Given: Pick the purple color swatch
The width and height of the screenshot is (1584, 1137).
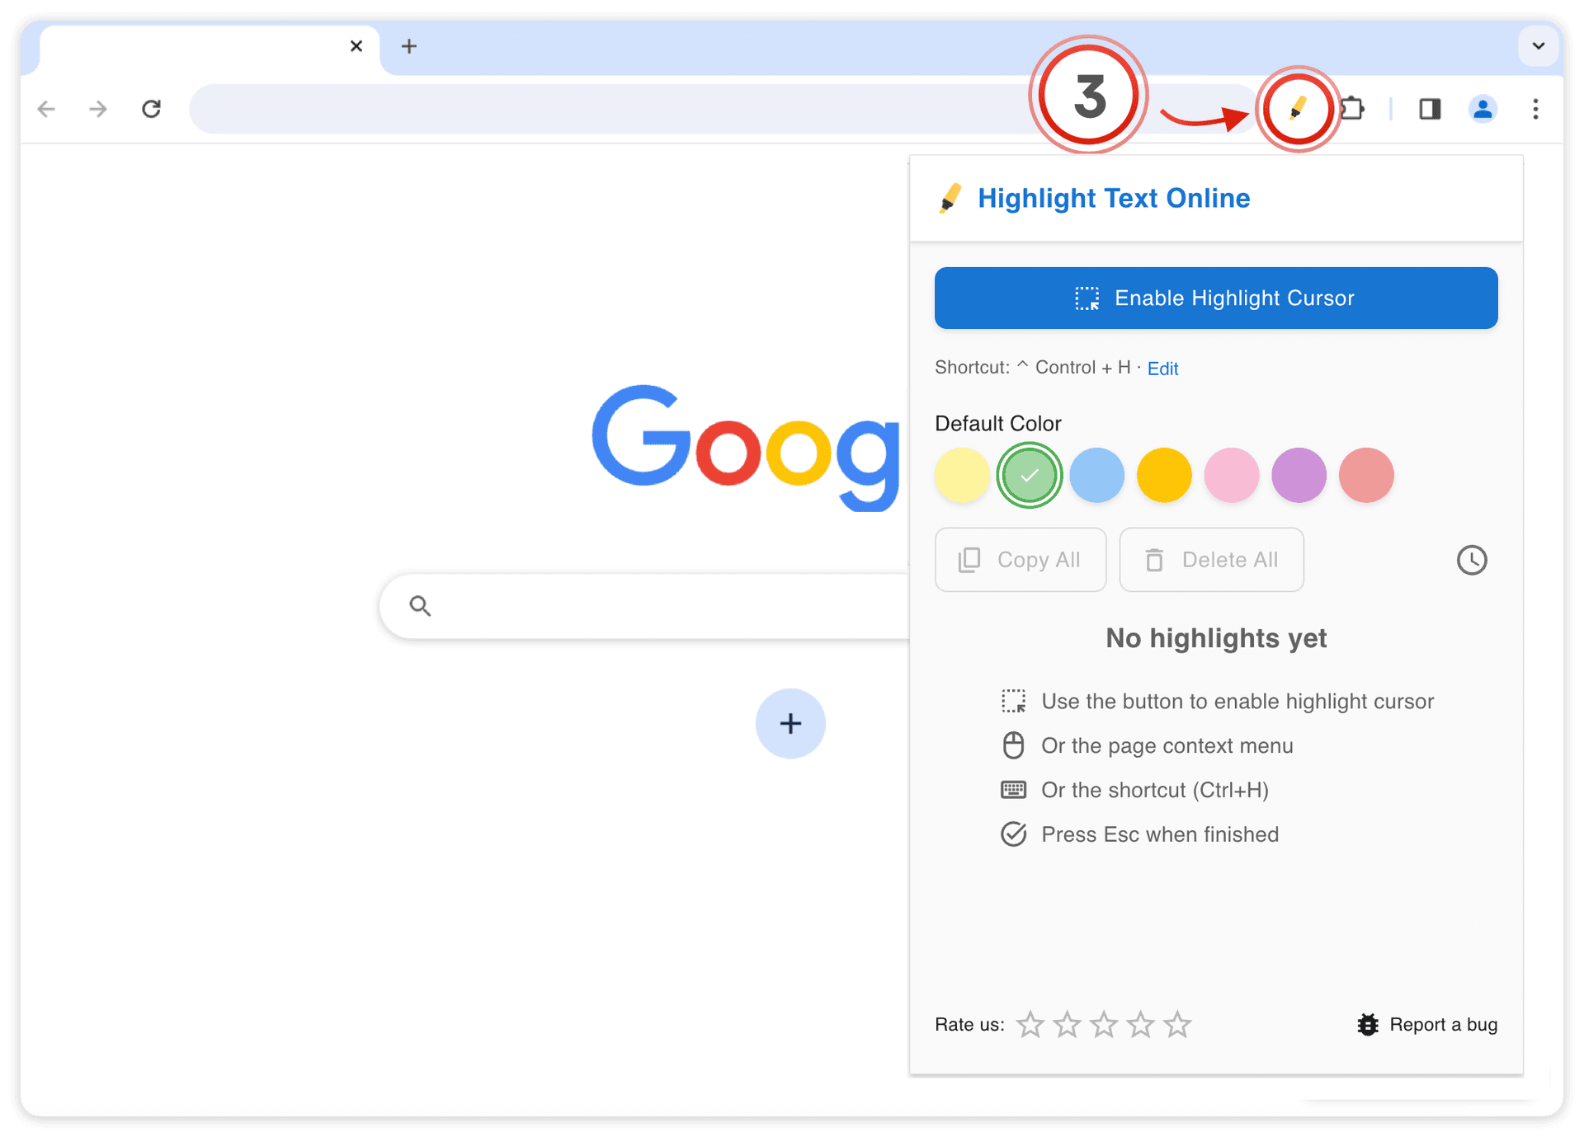Looking at the screenshot, I should click(x=1299, y=475).
